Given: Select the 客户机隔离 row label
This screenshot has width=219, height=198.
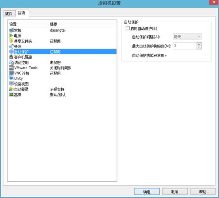Looking at the screenshot, I should pyautogui.click(x=23, y=57).
